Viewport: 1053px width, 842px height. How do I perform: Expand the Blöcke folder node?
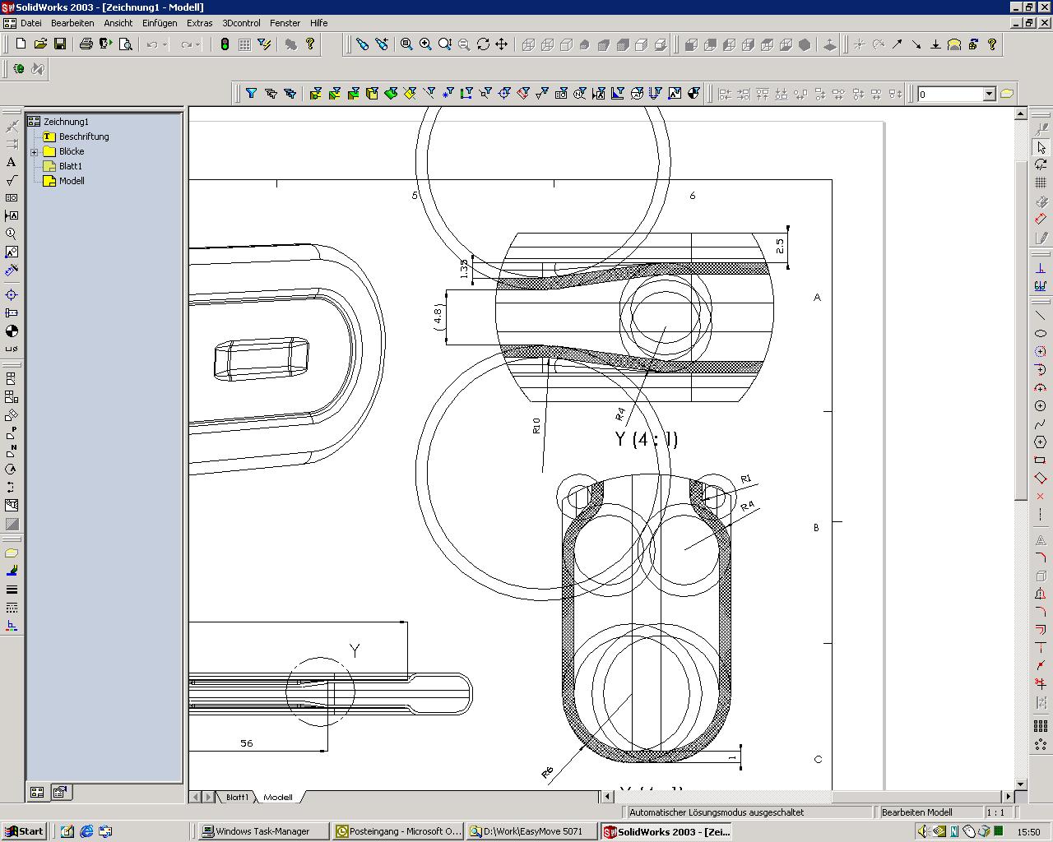35,152
